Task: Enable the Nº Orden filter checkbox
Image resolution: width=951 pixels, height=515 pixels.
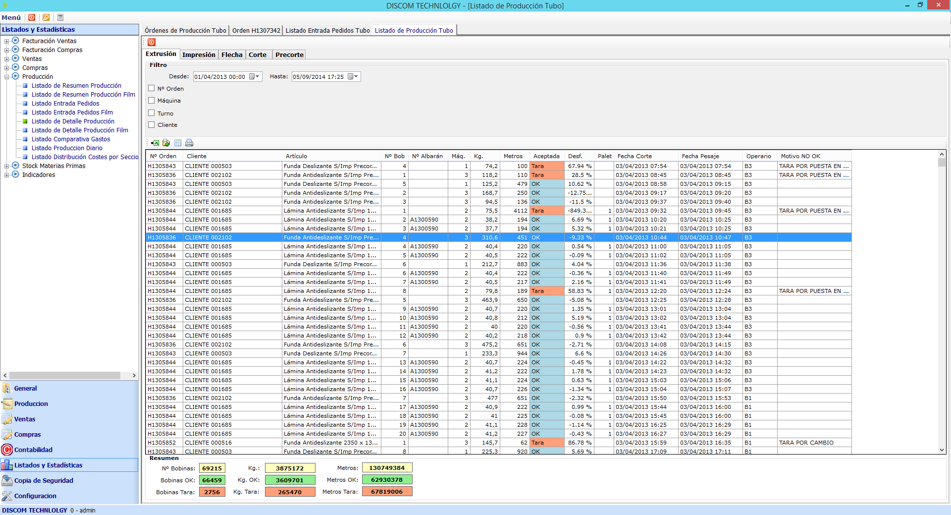Action: click(152, 88)
